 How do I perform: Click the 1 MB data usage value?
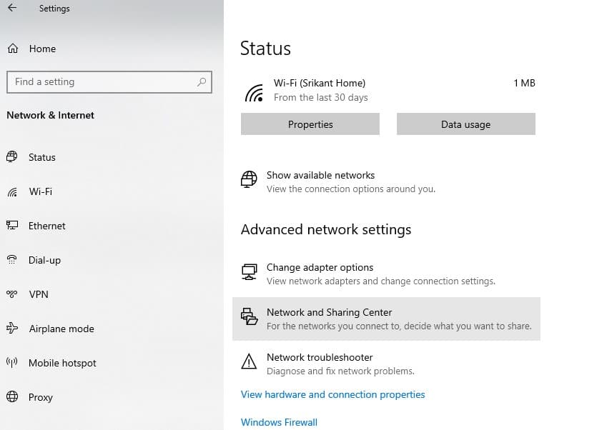point(524,83)
